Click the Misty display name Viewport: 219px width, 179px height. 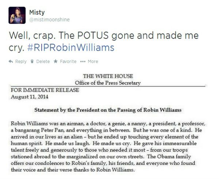(x=37, y=12)
